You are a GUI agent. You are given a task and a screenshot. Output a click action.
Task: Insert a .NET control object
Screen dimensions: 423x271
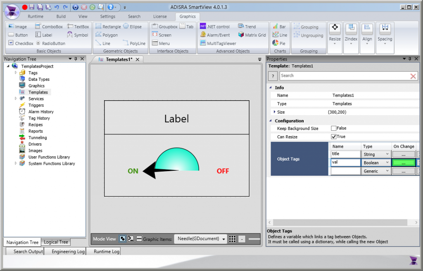(x=215, y=27)
